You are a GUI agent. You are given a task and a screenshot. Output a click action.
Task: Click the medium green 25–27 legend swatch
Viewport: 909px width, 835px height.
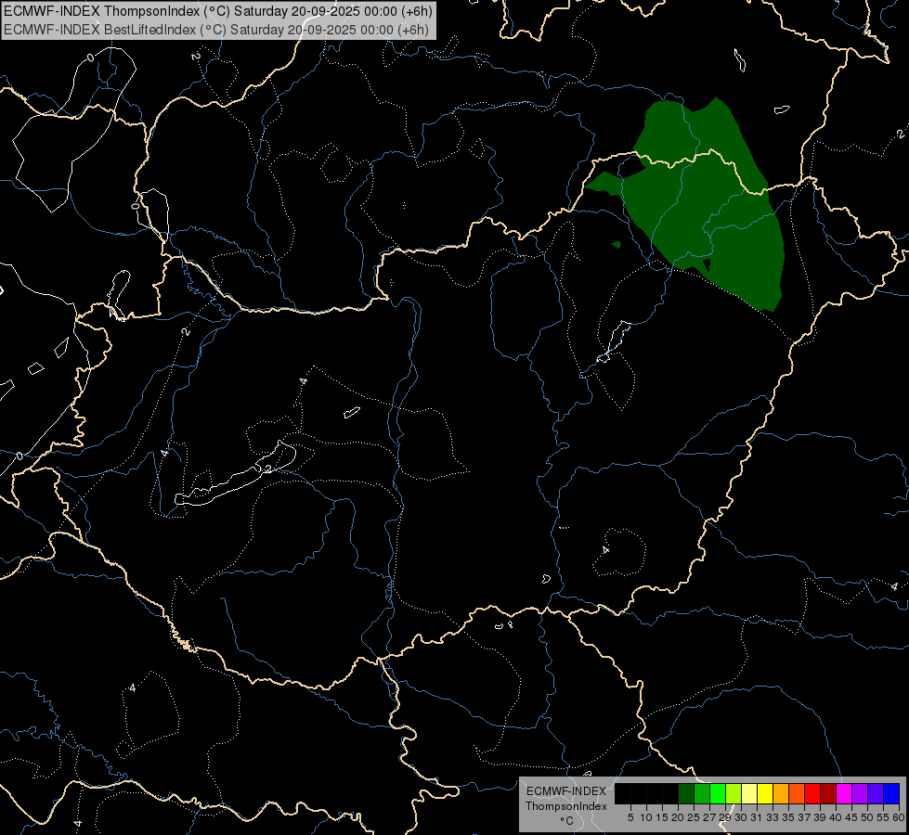tap(702, 793)
